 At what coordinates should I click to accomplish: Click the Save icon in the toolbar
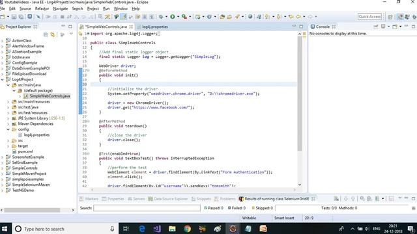tap(14, 17)
